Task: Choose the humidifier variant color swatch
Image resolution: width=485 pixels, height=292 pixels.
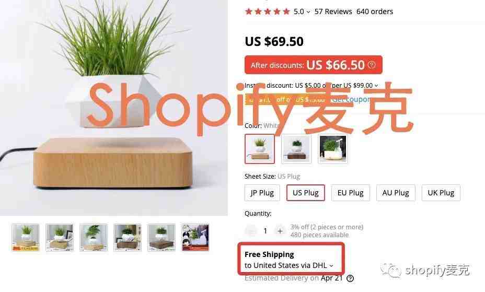Action: click(333, 149)
